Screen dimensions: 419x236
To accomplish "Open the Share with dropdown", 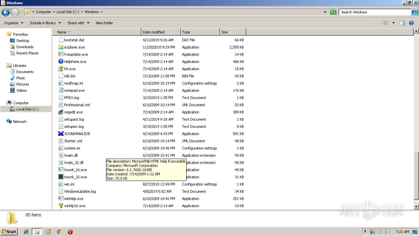I will pos(78,23).
